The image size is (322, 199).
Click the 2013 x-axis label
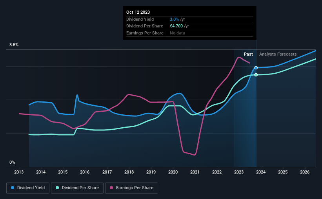pos(19,172)
